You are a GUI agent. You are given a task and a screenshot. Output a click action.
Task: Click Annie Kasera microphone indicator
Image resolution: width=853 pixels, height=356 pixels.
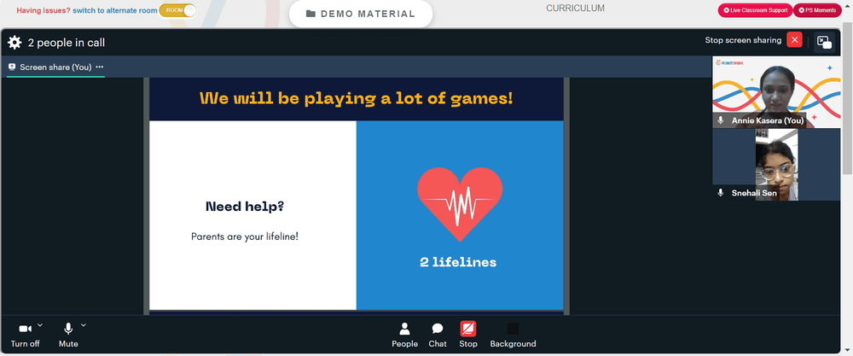click(721, 120)
